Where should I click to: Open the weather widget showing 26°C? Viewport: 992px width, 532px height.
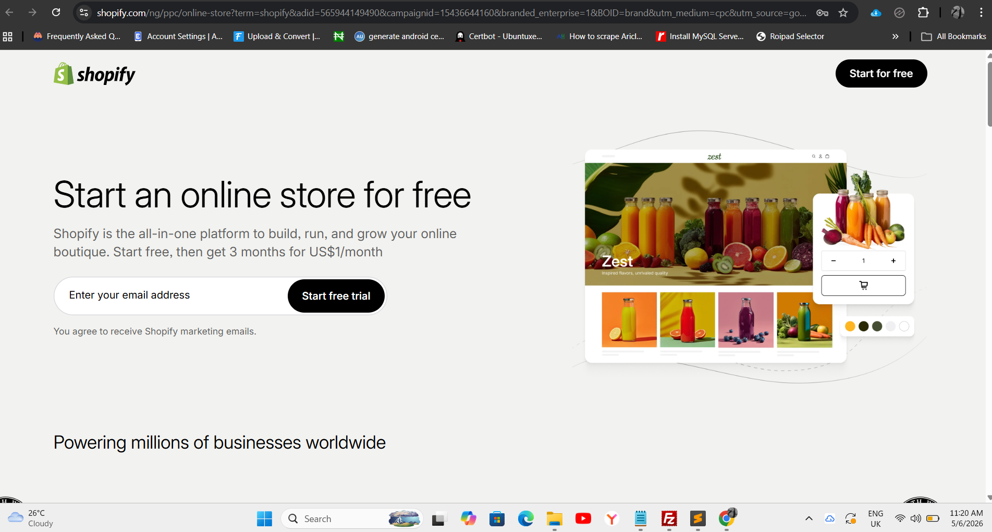pyautogui.click(x=31, y=518)
